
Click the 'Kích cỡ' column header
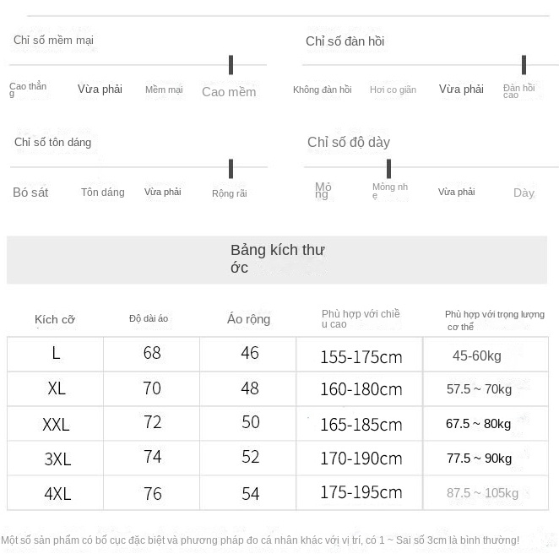click(x=55, y=319)
